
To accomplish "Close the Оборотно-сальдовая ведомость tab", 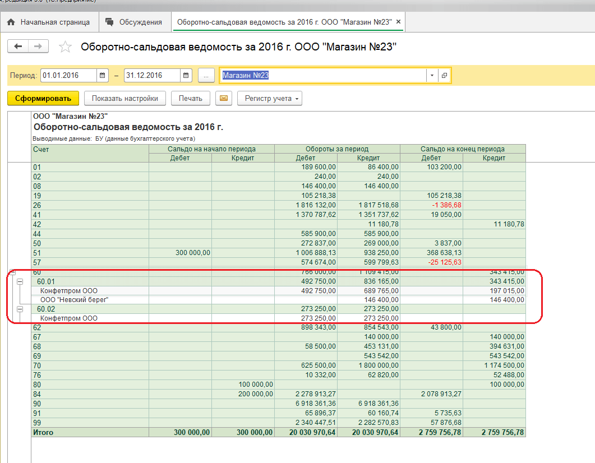I will (398, 22).
